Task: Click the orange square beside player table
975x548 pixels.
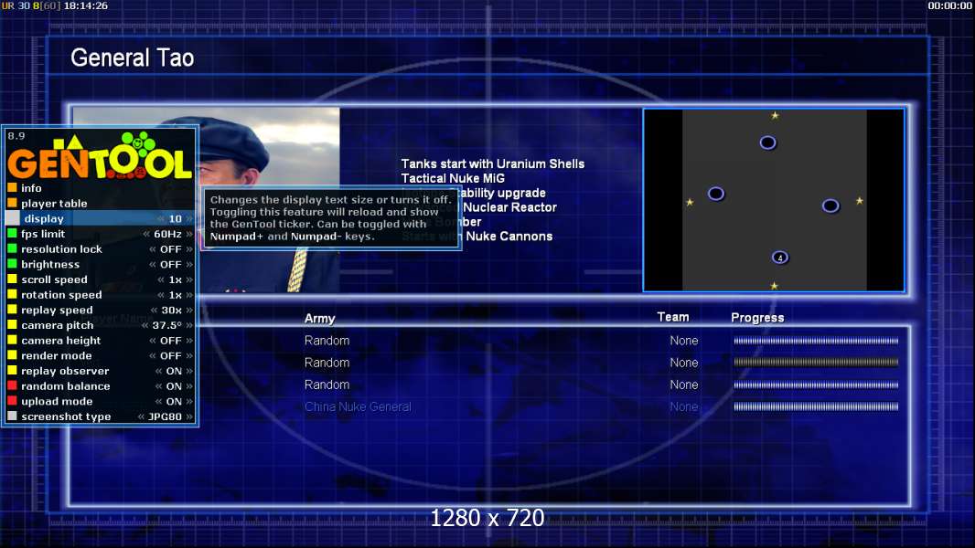Action: (x=12, y=203)
